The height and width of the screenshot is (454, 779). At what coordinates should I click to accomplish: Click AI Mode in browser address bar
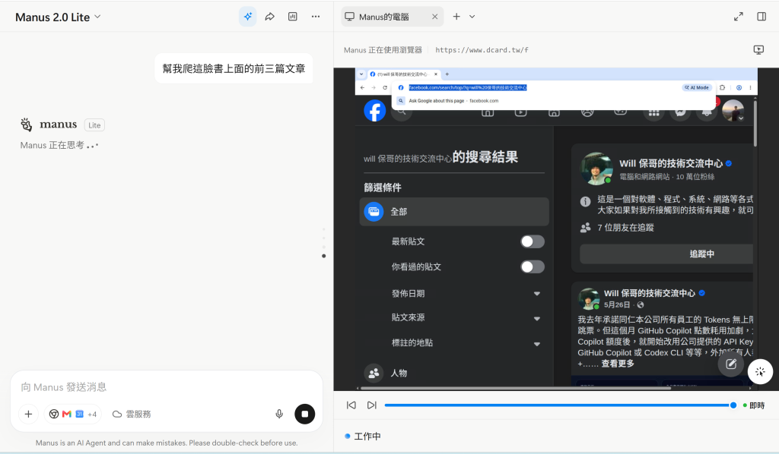tap(697, 88)
